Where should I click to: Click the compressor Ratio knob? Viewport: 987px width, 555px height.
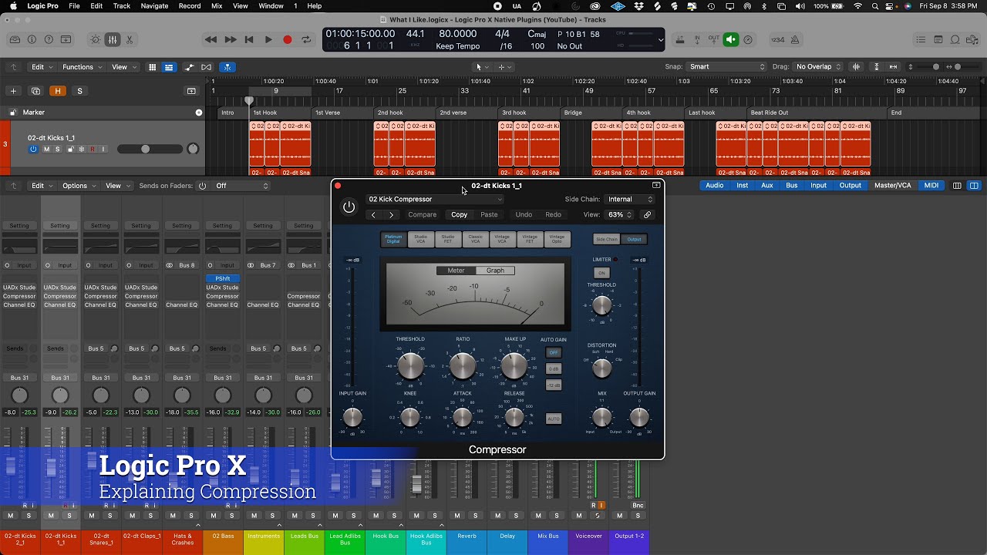463,365
